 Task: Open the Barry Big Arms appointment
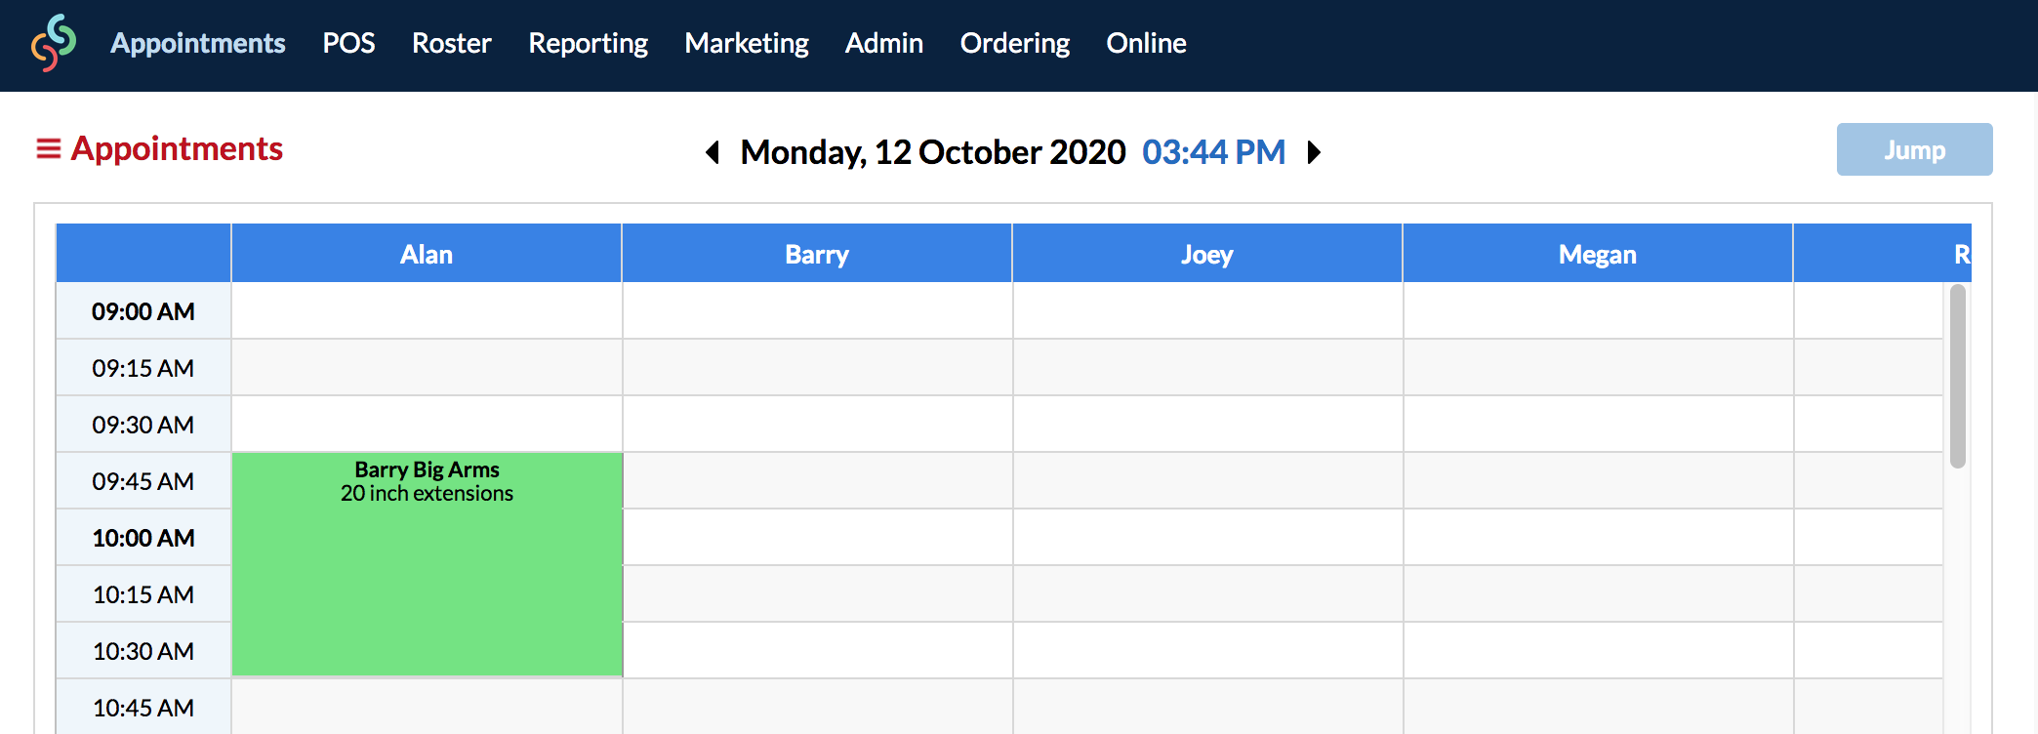tap(427, 564)
